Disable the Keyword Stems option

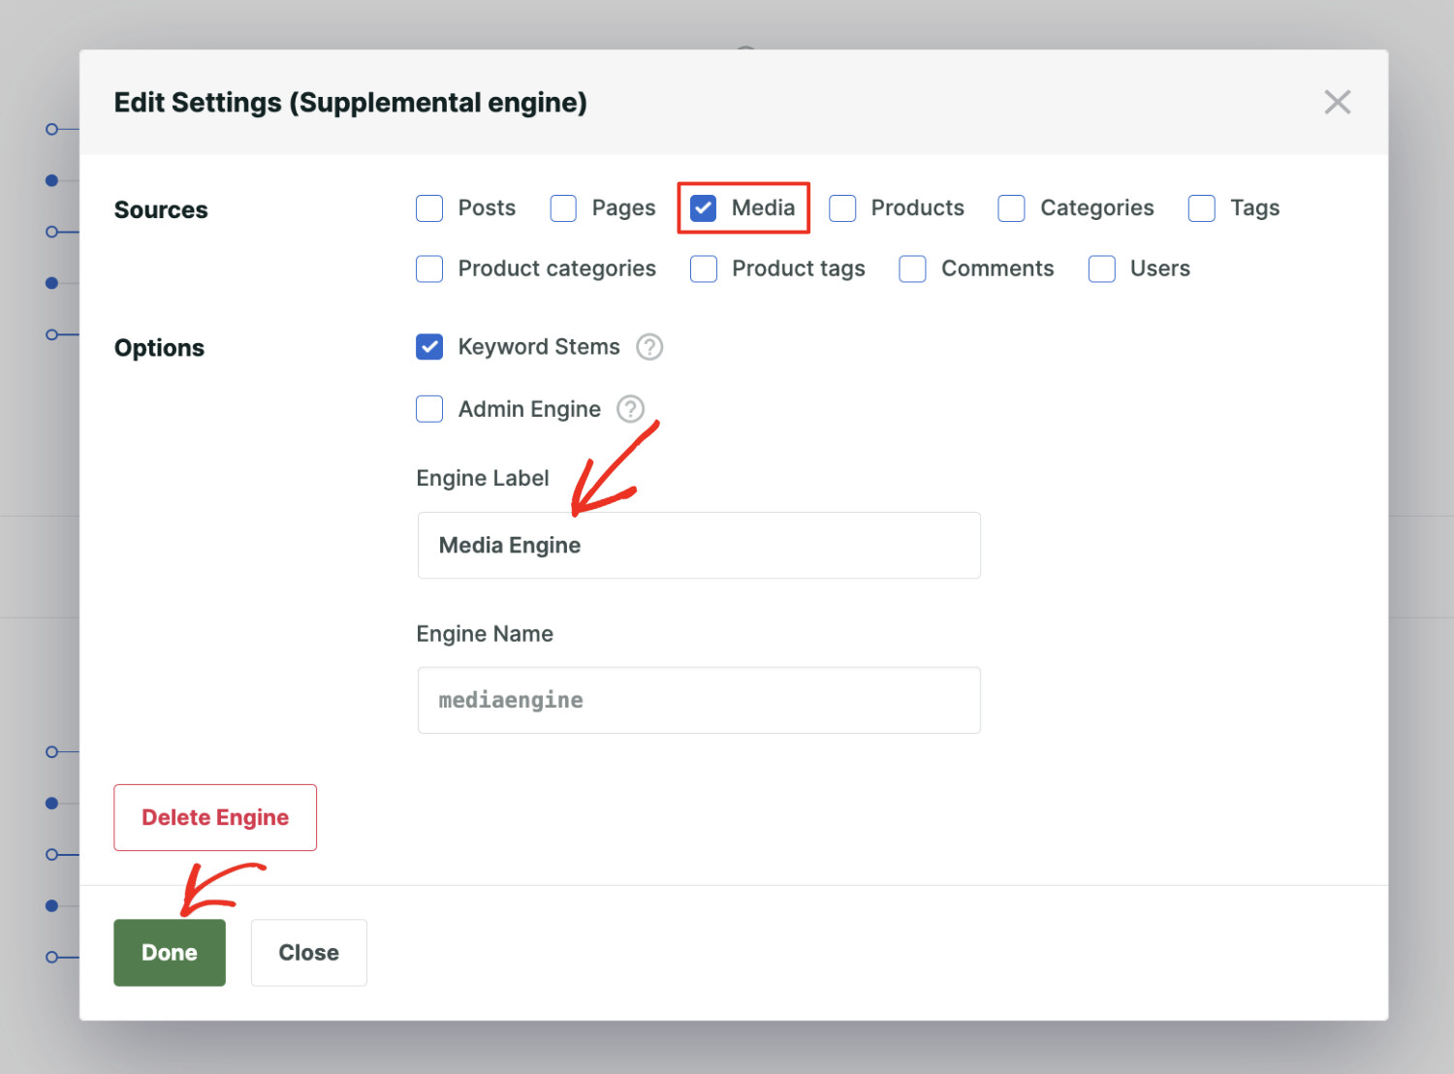tap(428, 347)
